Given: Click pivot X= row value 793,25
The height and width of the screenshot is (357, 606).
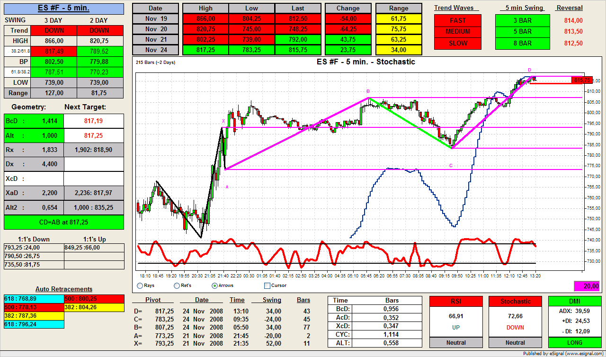Looking at the screenshot, I should coord(165,343).
